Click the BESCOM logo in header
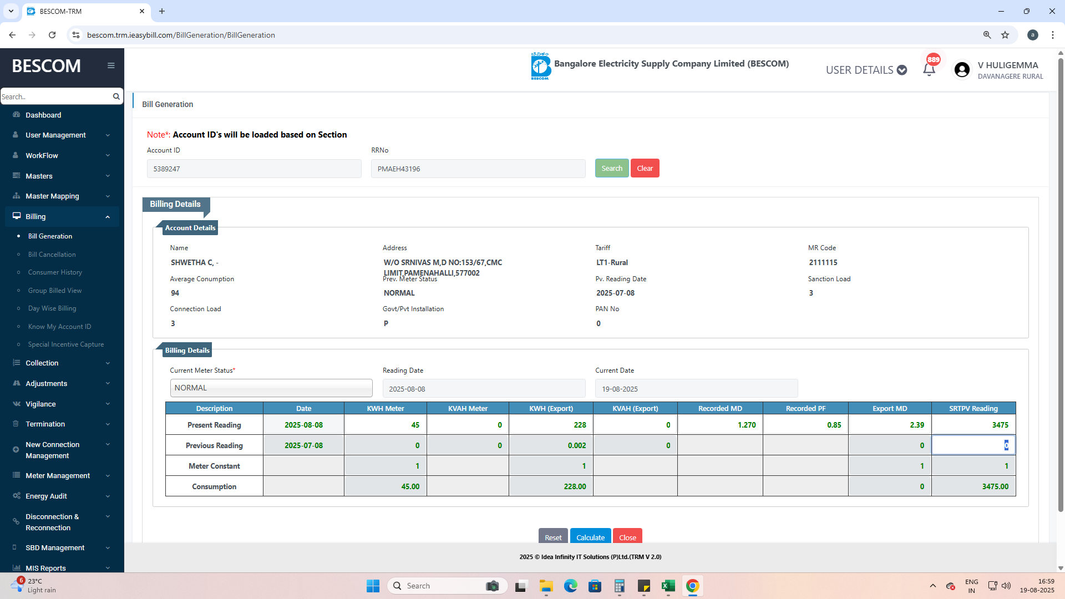This screenshot has width=1065, height=599. [x=540, y=66]
